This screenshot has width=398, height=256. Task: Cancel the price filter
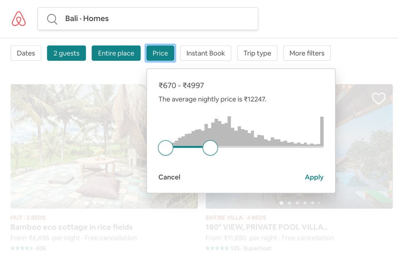(169, 177)
